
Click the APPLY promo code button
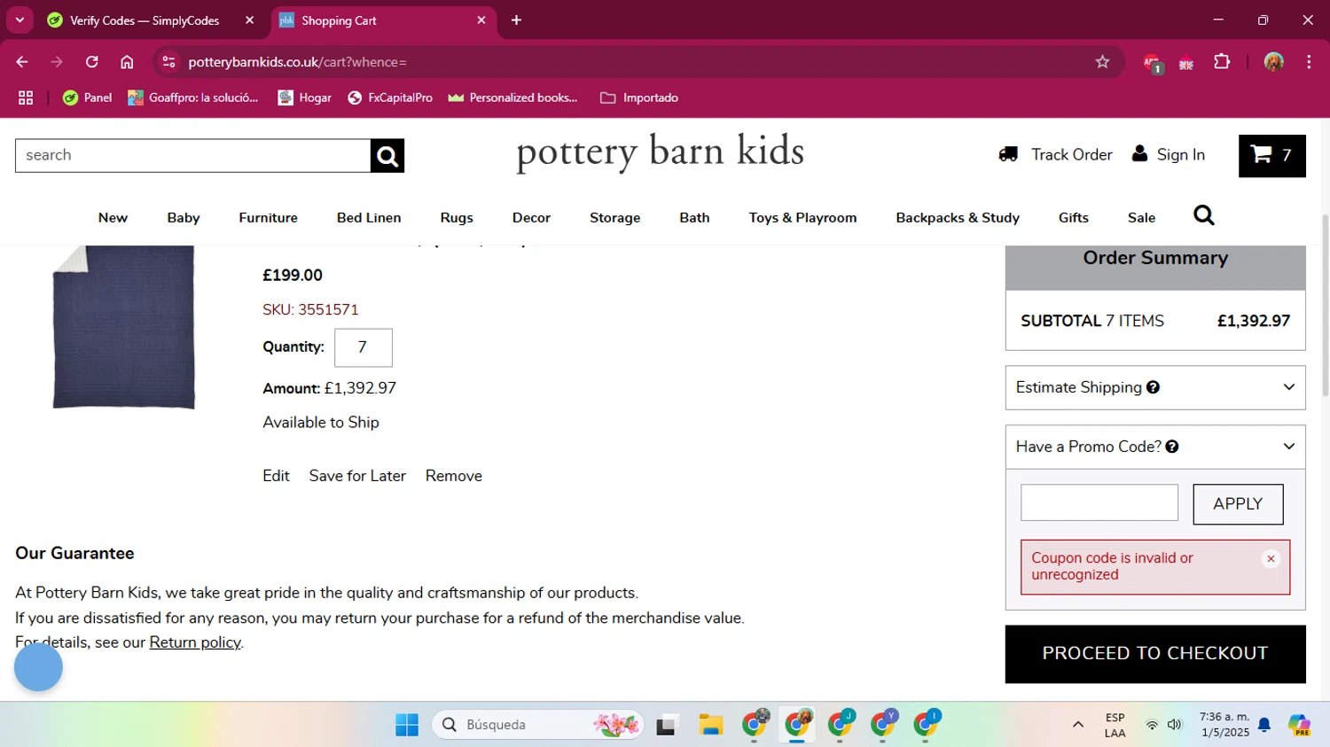(1238, 504)
